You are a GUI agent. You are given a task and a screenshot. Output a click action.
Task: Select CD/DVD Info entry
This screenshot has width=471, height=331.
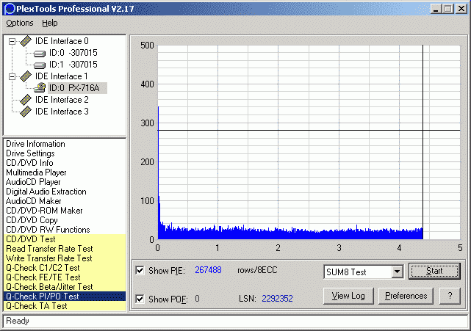point(64,163)
